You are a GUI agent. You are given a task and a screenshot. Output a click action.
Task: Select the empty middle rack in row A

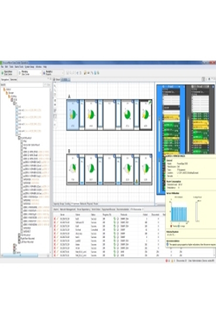(109, 115)
